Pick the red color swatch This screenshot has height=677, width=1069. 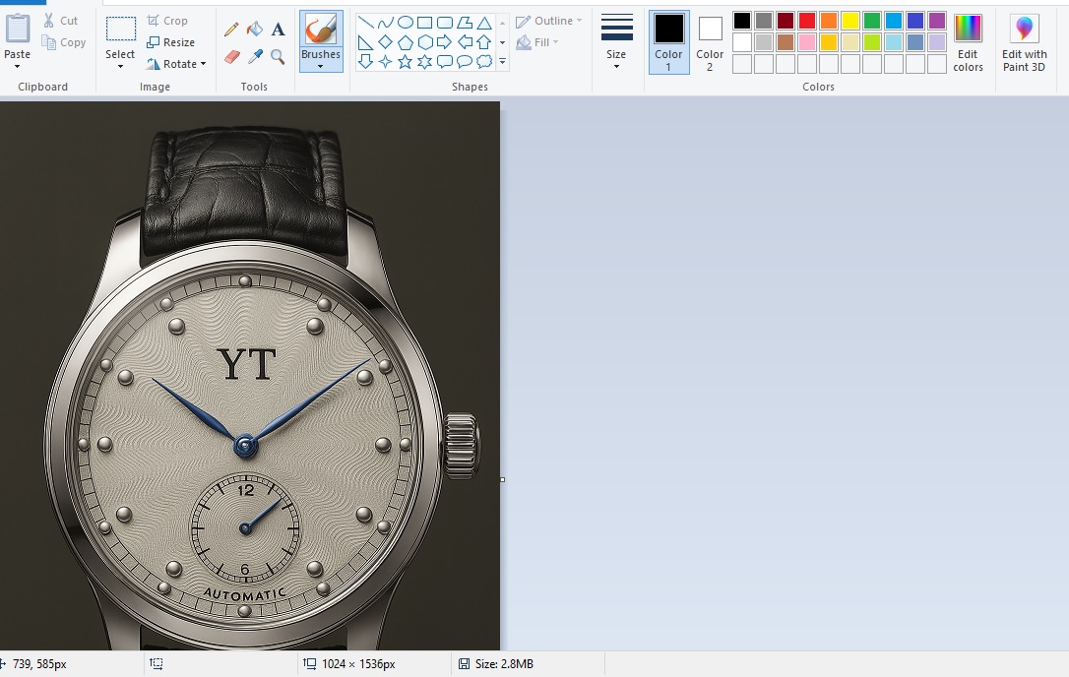[807, 21]
